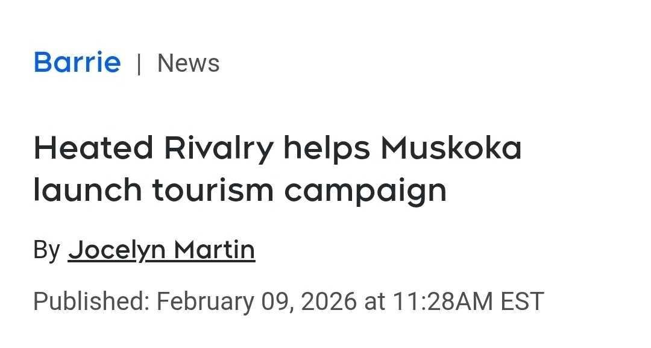Click "February" in the publish date
Viewport: 651px width, 348px height.
click(206, 301)
